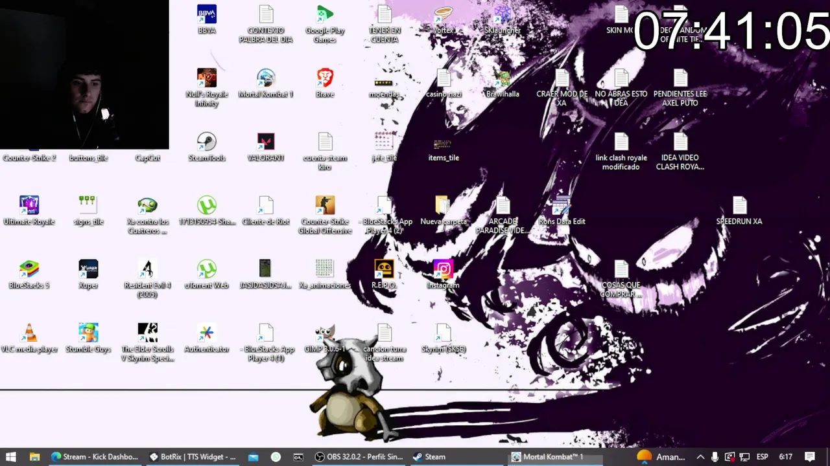830x466 pixels.
Task: Launch the Authenticator desktop icon
Action: pos(207,338)
